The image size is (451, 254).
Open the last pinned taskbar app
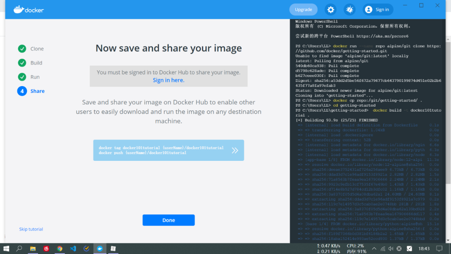tap(113, 249)
